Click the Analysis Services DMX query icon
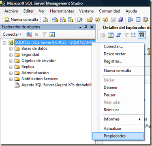This screenshot has width=152, height=146. pos(63,20)
